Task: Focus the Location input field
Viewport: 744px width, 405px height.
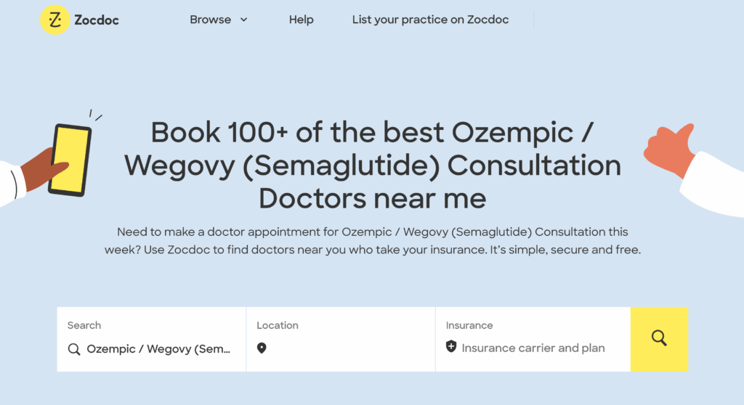Action: pos(341,339)
